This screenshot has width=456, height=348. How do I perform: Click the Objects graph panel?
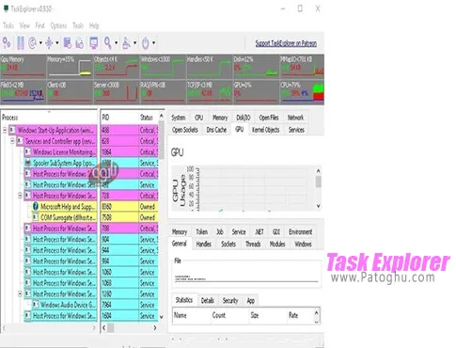[x=116, y=66]
